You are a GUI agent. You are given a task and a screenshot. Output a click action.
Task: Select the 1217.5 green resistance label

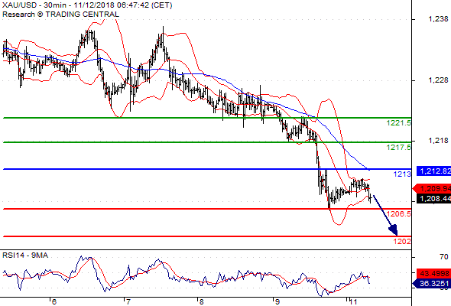(x=398, y=148)
